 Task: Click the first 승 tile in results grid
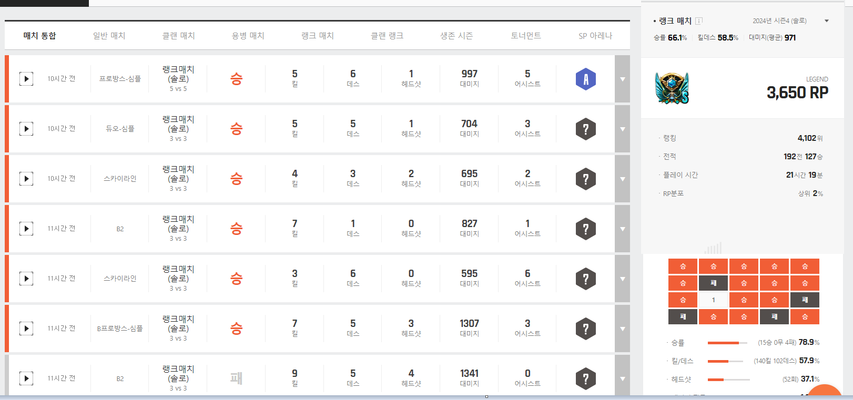(683, 266)
